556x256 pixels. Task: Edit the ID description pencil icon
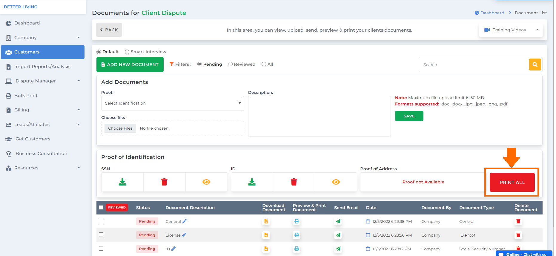[173, 249]
